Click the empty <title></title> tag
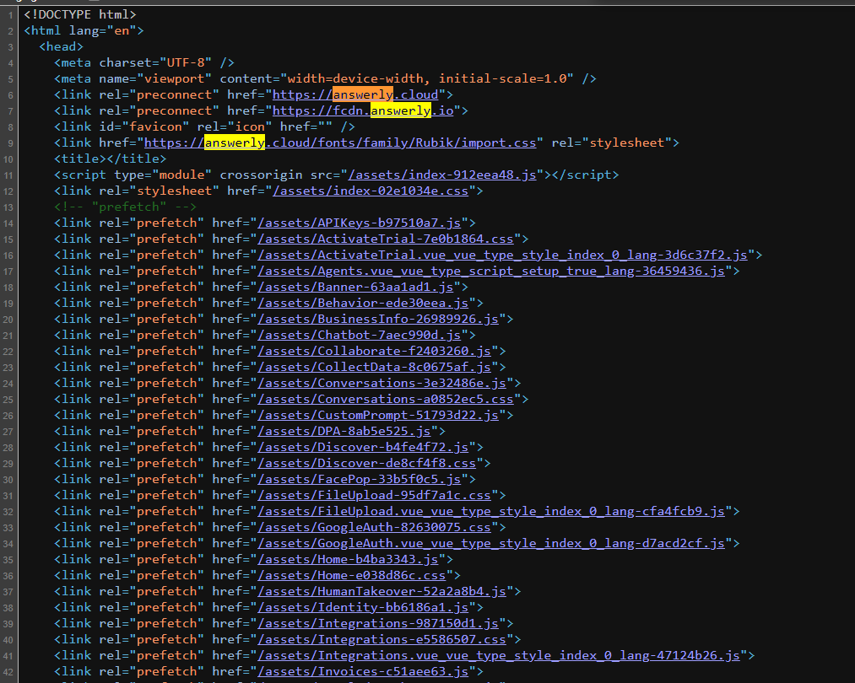The width and height of the screenshot is (855, 683). 111,159
